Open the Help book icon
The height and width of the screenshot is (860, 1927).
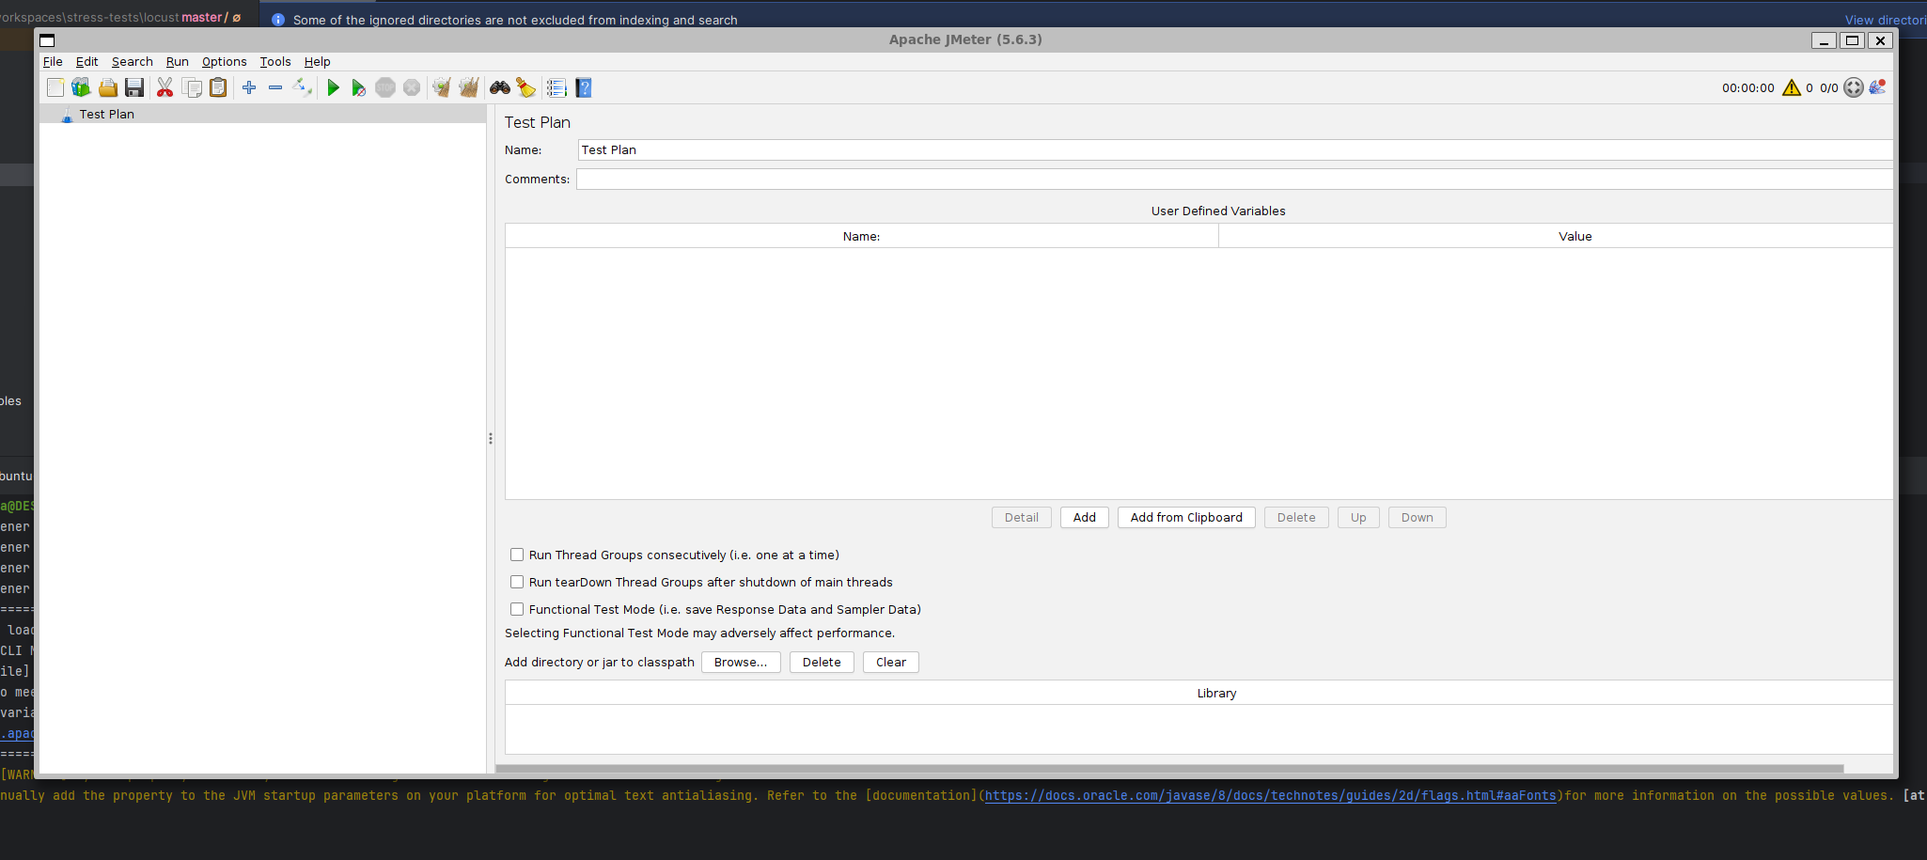584,87
